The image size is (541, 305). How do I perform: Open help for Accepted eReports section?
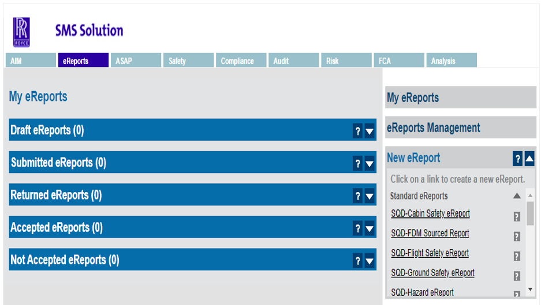358,228
